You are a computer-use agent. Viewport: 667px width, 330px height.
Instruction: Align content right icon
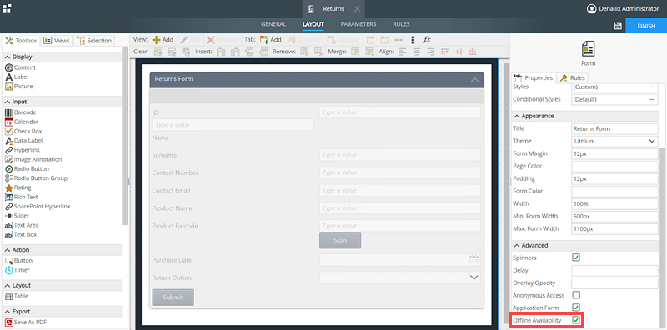(x=431, y=52)
